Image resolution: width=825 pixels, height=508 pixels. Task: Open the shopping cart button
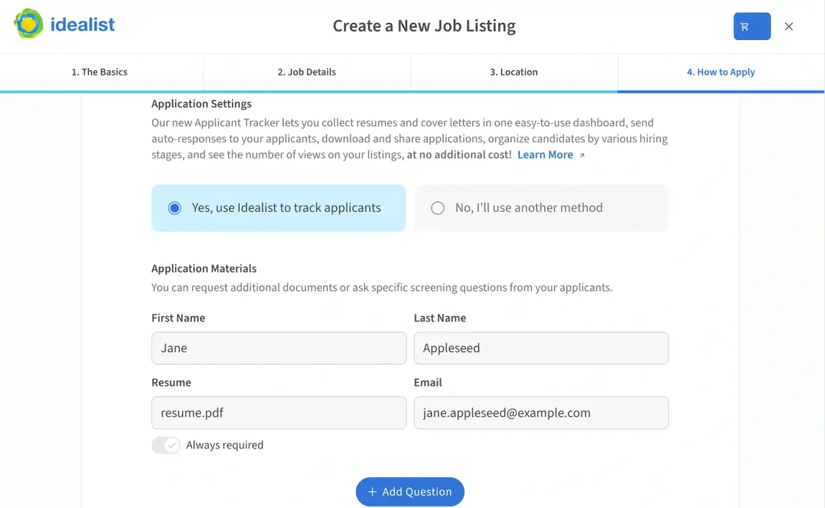[x=752, y=27]
